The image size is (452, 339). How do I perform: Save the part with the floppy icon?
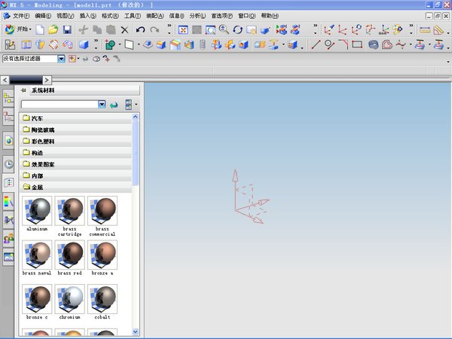point(67,29)
